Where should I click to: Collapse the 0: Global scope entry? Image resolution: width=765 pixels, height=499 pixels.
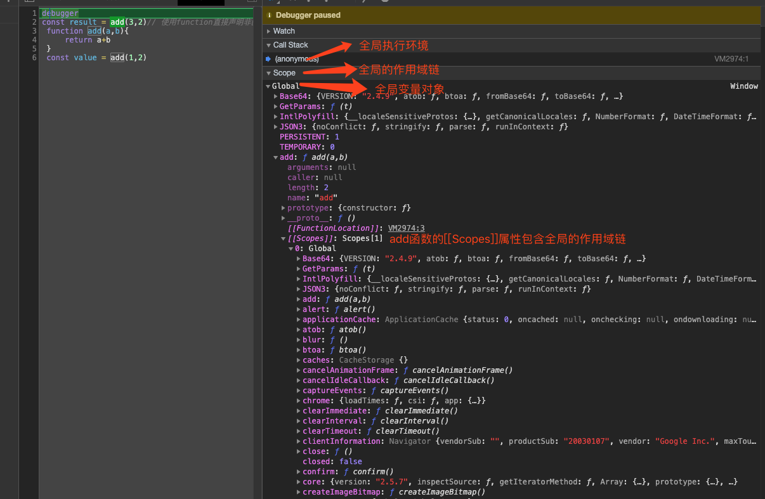tap(291, 249)
